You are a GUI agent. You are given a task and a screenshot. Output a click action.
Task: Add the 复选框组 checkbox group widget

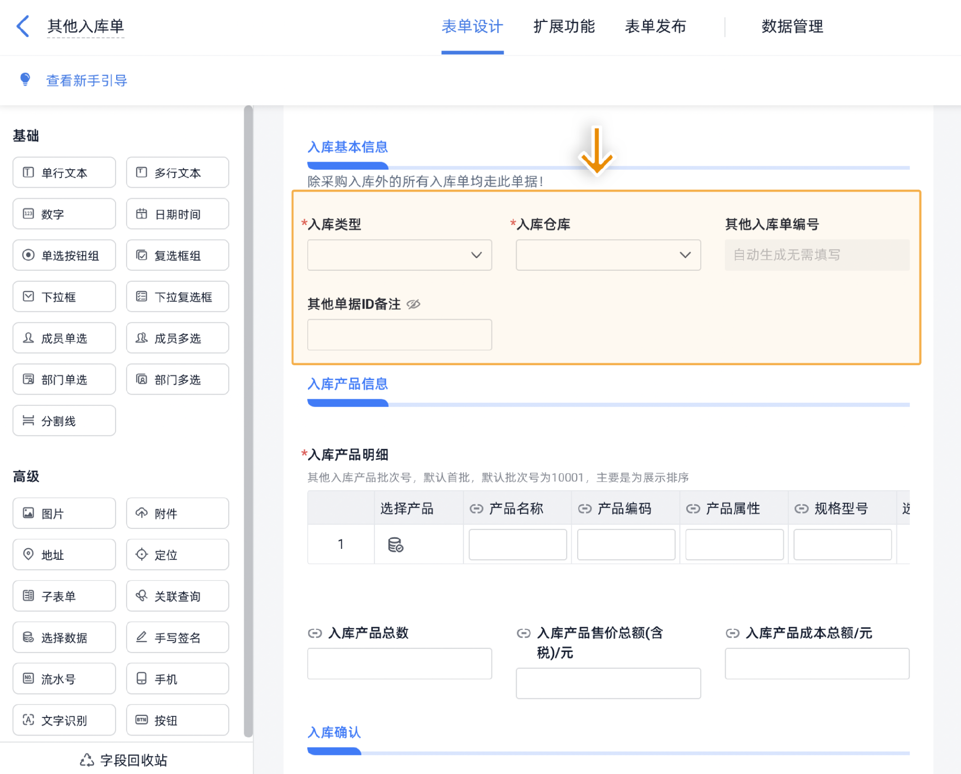[177, 256]
